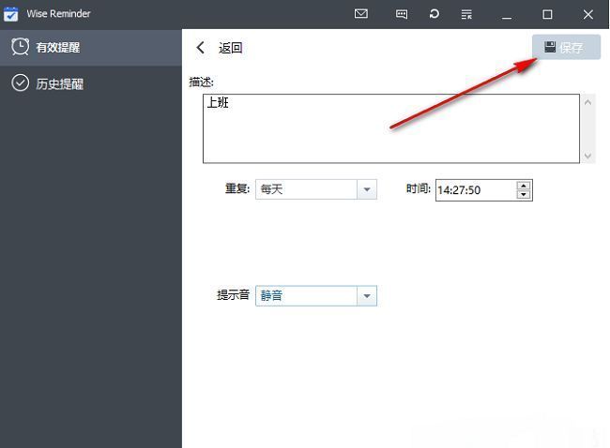Switch to 有效提醒 in the sidebar
The image size is (610, 448).
click(58, 47)
